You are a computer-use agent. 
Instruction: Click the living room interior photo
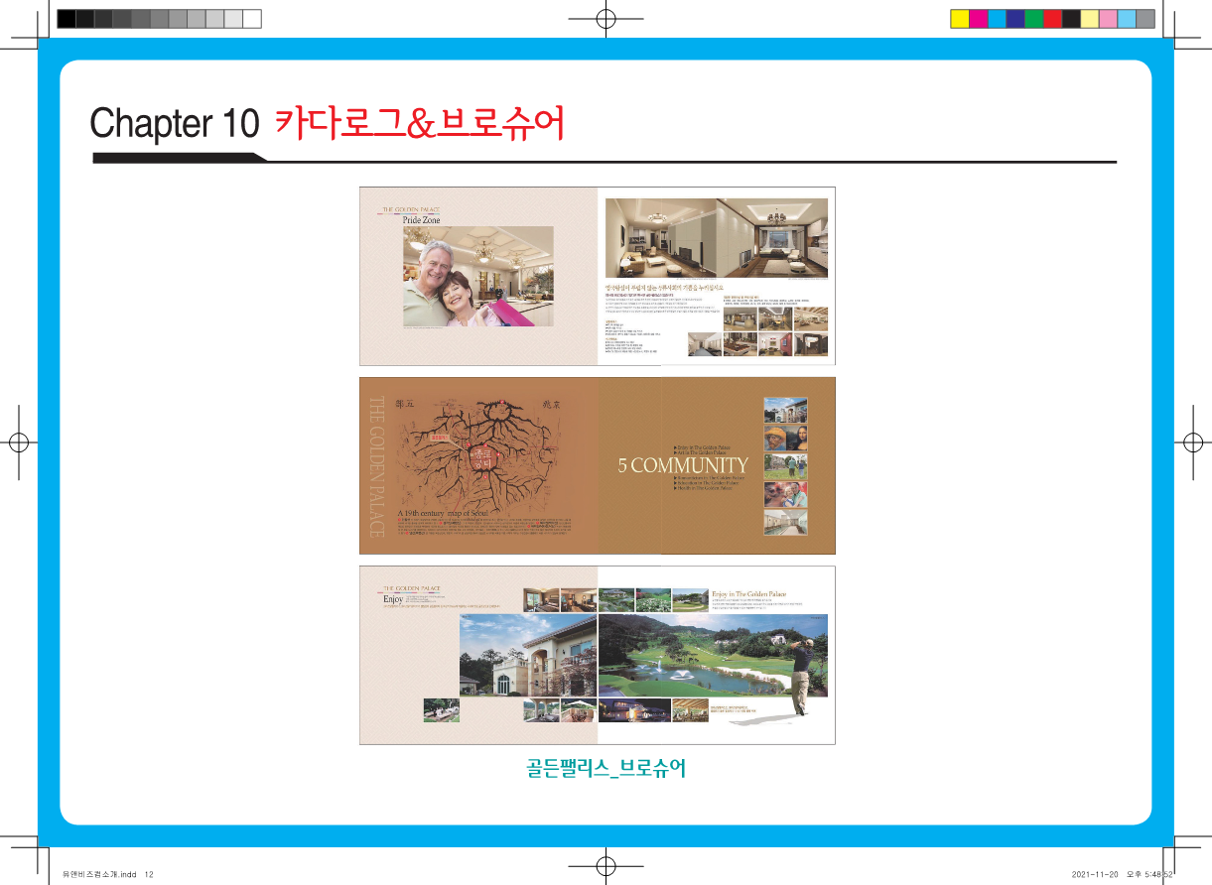716,238
